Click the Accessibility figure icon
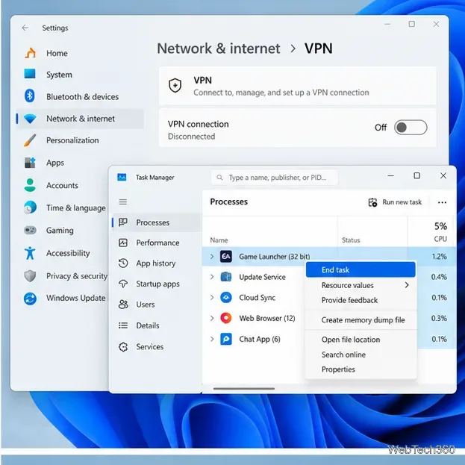Viewport: 465px width, 465px height. click(x=30, y=253)
